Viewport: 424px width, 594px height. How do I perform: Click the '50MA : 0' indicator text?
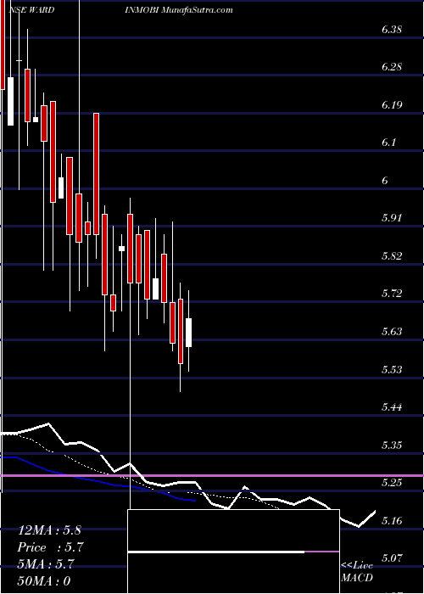44,580
